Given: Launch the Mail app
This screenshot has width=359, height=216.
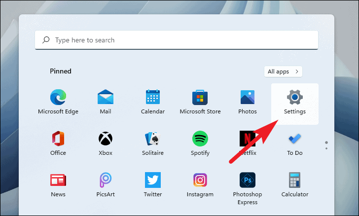Looking at the screenshot, I should [x=106, y=102].
